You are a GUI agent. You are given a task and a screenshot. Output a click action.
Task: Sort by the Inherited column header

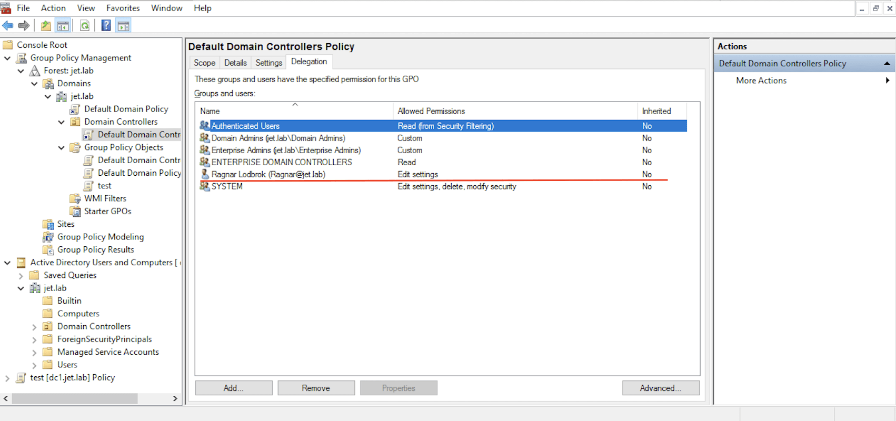[x=662, y=111]
